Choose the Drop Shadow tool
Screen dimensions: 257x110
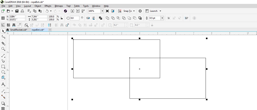3,103
